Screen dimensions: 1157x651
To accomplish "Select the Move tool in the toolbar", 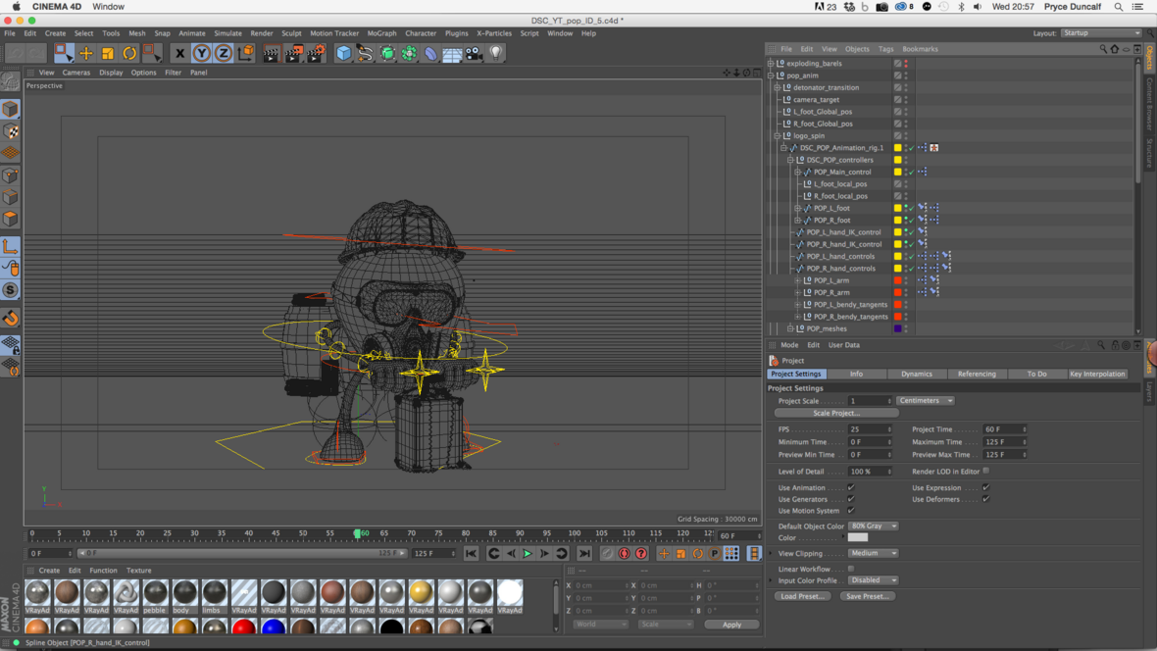I will 85,53.
